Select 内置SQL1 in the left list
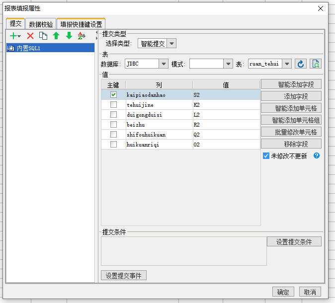 (50, 48)
